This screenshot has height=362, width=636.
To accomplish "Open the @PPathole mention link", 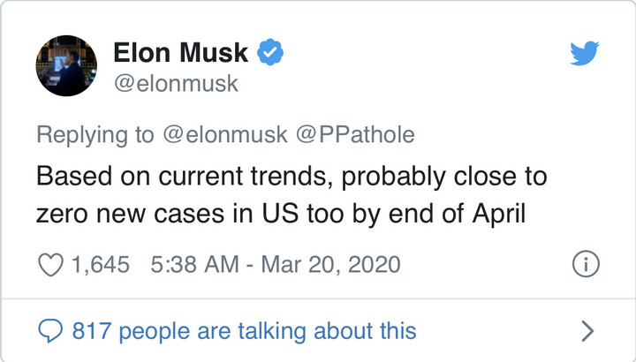I will [x=355, y=134].
